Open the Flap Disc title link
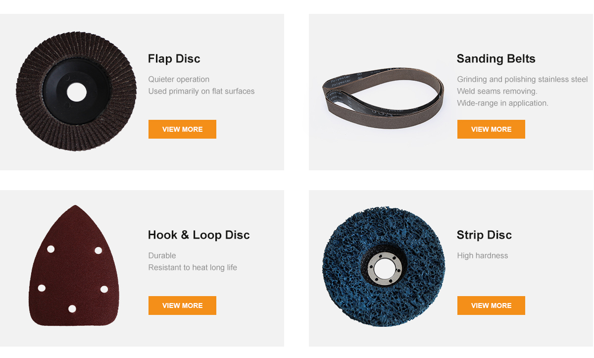The height and width of the screenshot is (358, 594). pos(174,59)
